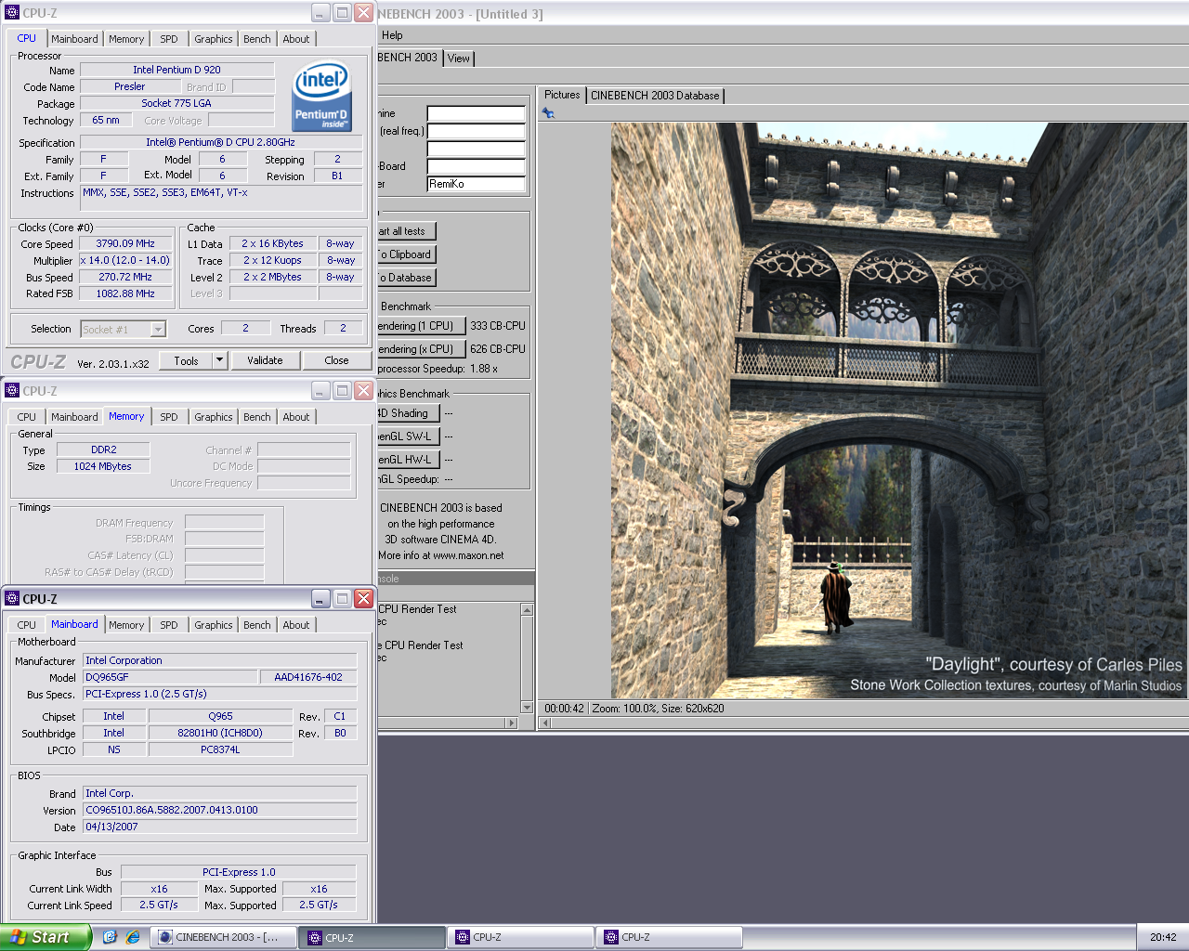Click the x 14.0 (12.0 - 14.0) multiplier value

click(125, 260)
